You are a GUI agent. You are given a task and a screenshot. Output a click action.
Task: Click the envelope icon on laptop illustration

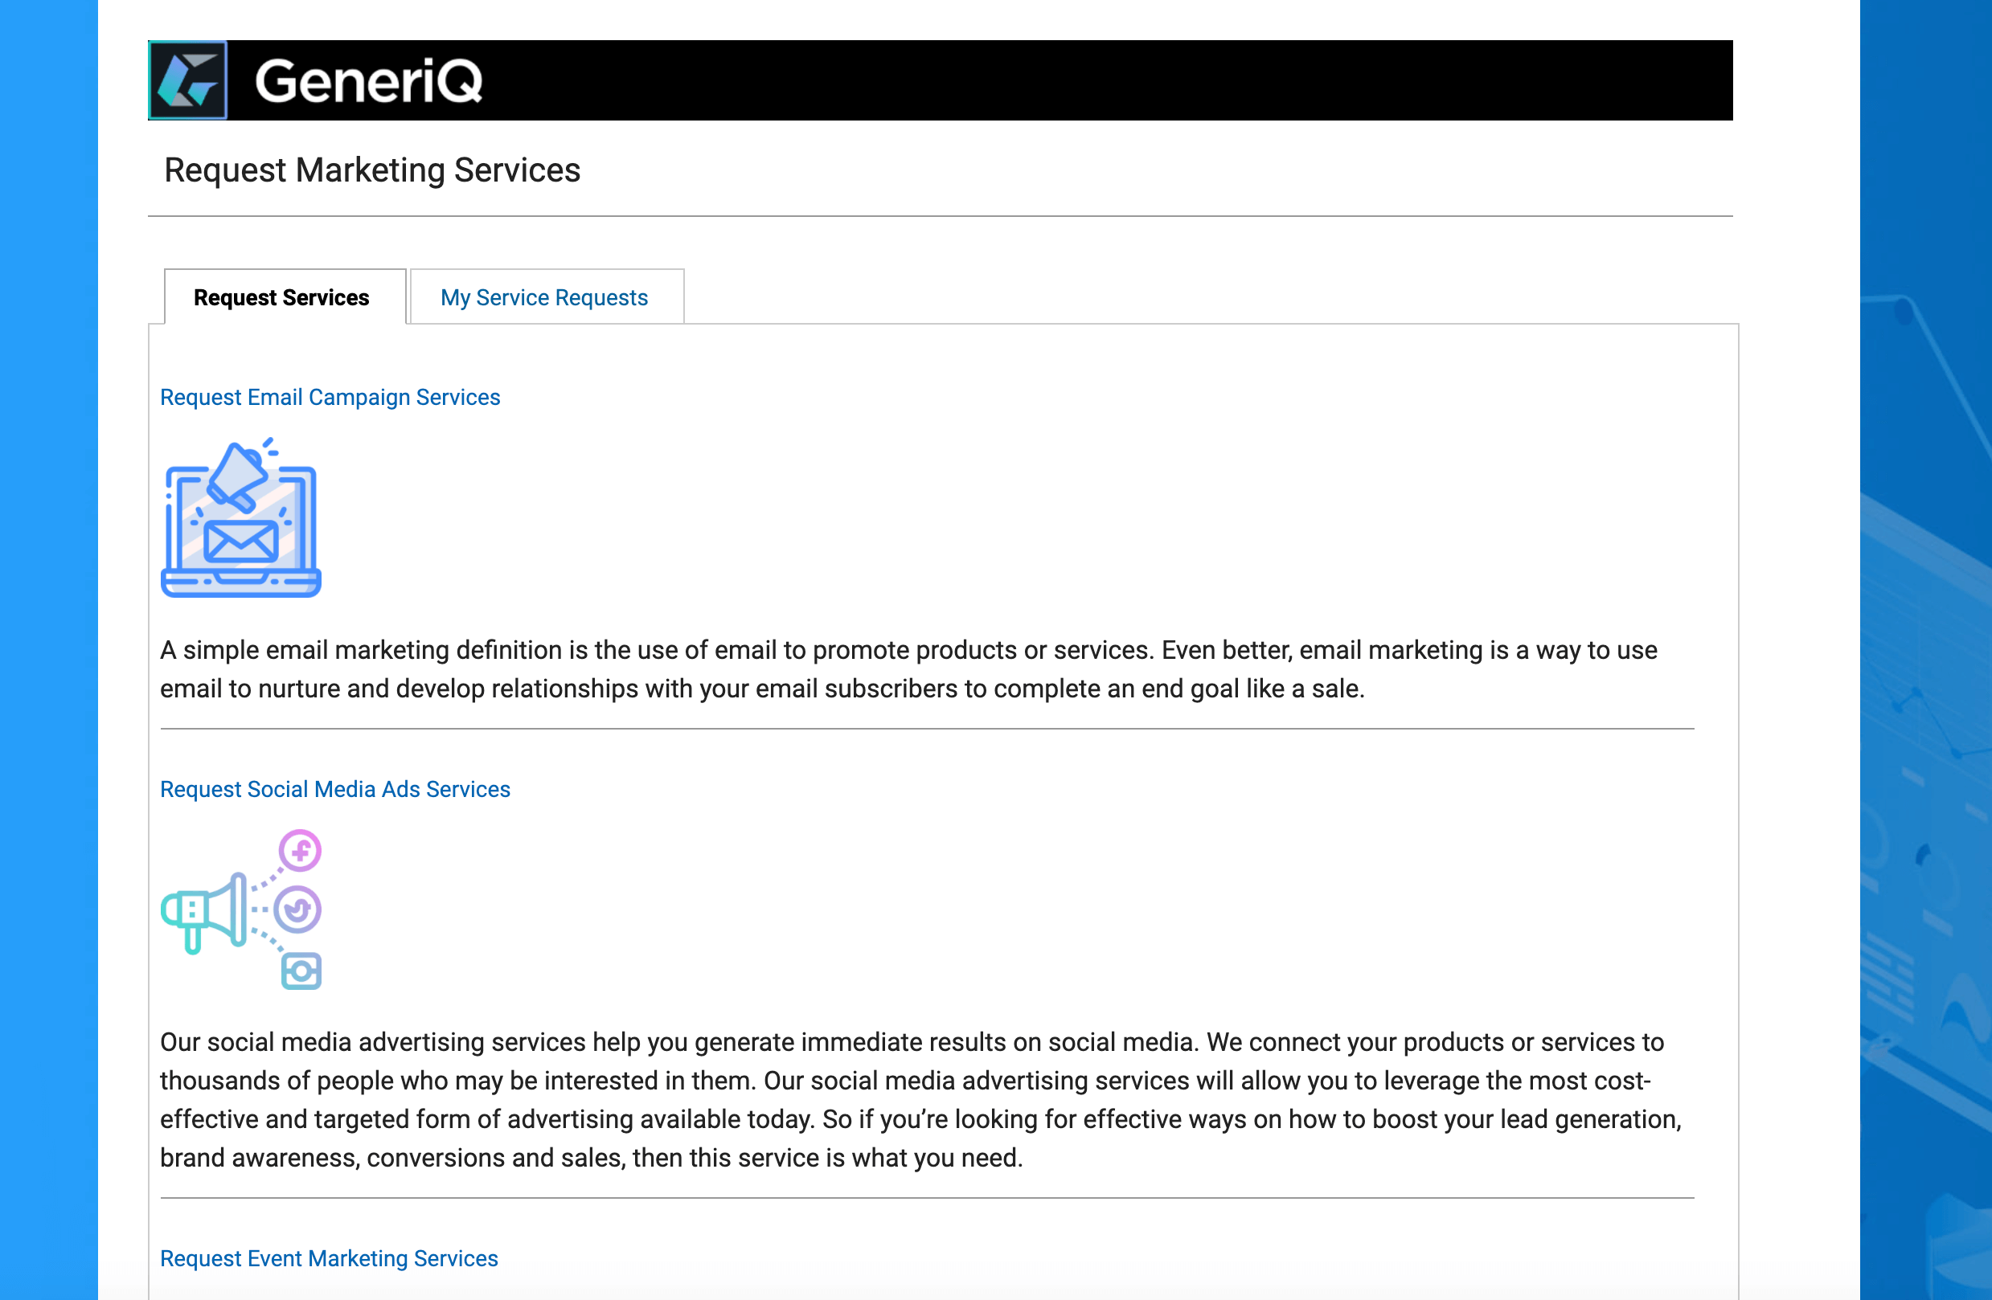click(x=241, y=541)
